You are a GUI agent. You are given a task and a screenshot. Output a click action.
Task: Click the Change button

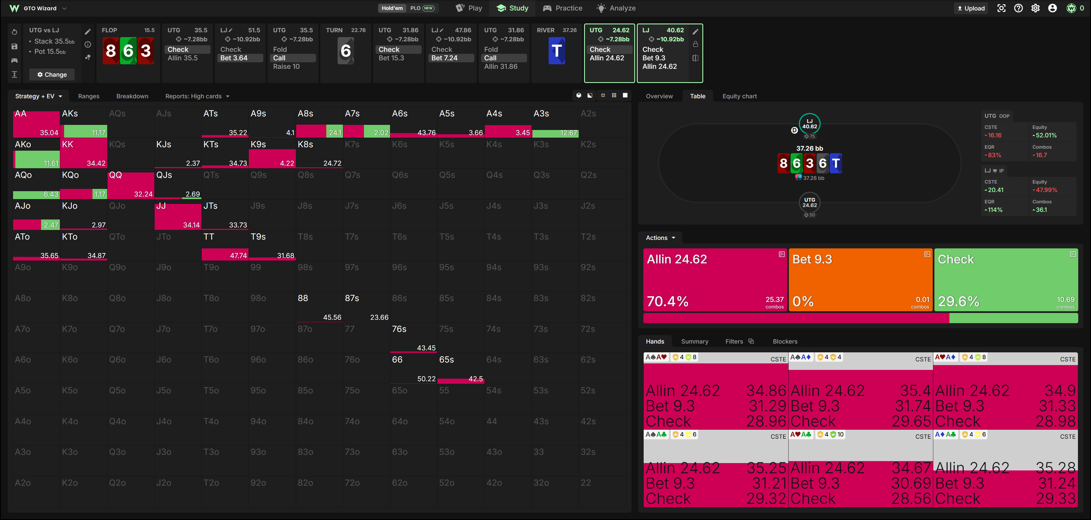52,74
